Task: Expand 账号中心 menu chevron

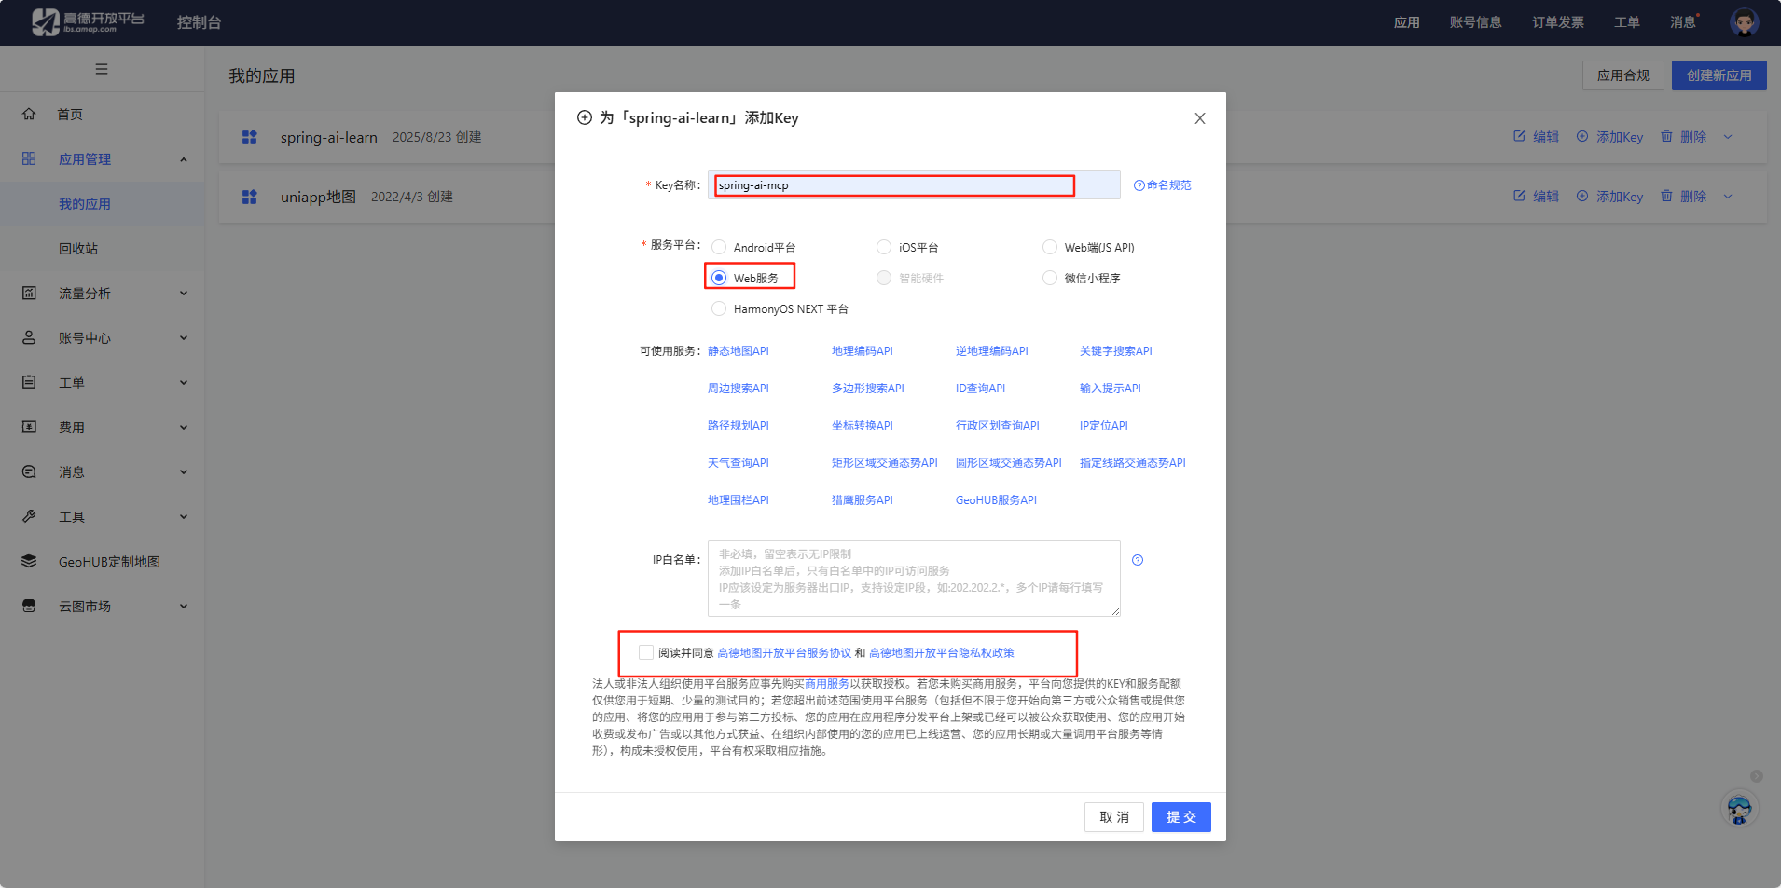Action: [184, 338]
